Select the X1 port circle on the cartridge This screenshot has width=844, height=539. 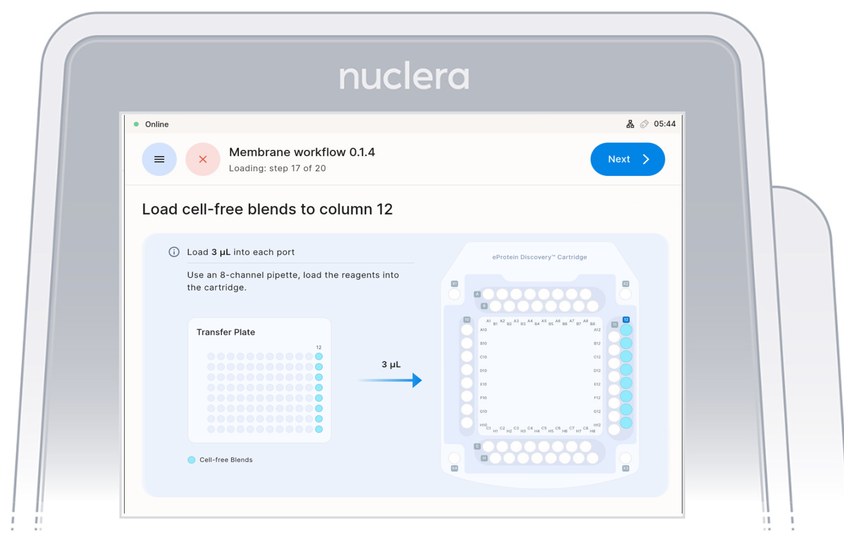(x=454, y=294)
